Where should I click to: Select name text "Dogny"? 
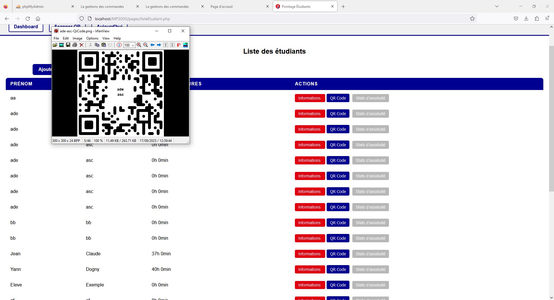click(x=93, y=269)
